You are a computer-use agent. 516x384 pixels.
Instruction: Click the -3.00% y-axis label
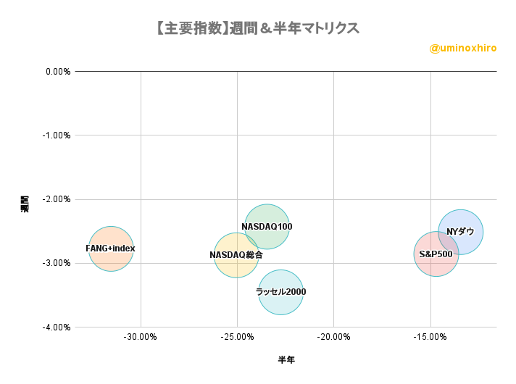click(x=57, y=263)
